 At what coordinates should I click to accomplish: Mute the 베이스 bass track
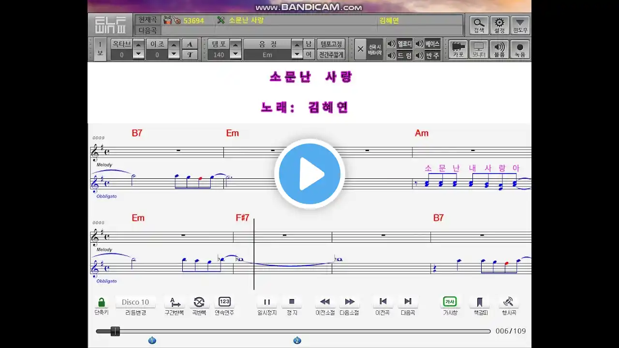click(x=427, y=44)
